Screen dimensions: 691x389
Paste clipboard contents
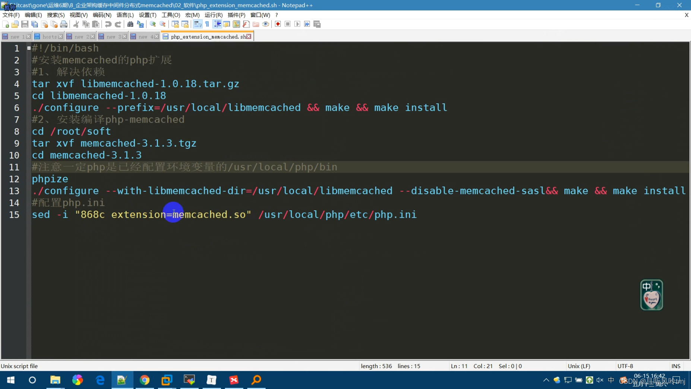coord(96,24)
